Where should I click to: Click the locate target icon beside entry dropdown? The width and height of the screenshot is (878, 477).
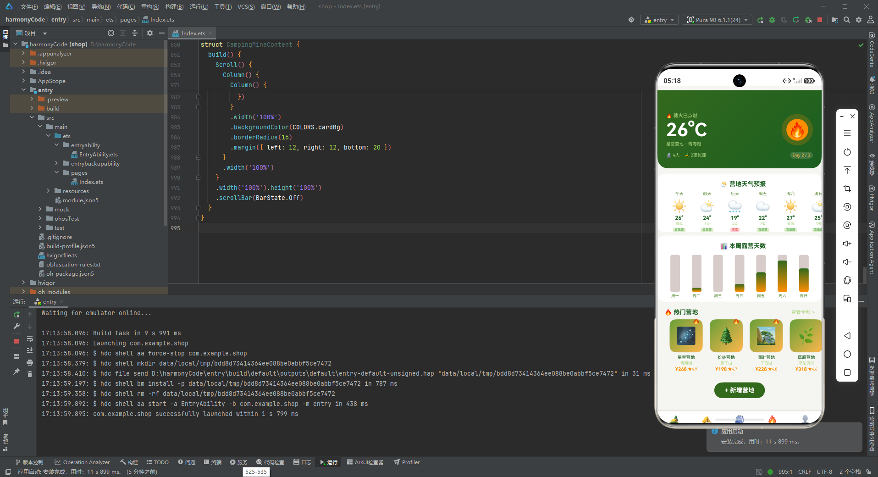click(631, 20)
